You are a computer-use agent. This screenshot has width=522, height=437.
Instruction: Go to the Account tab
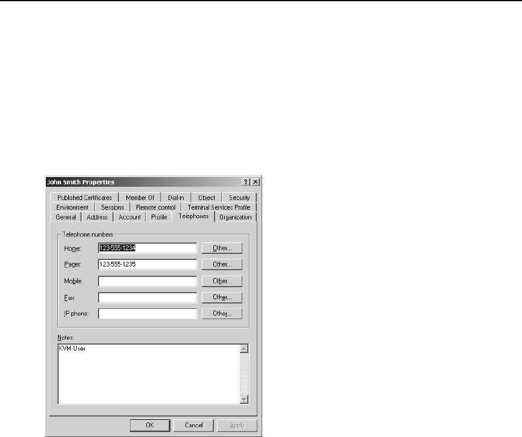(129, 217)
